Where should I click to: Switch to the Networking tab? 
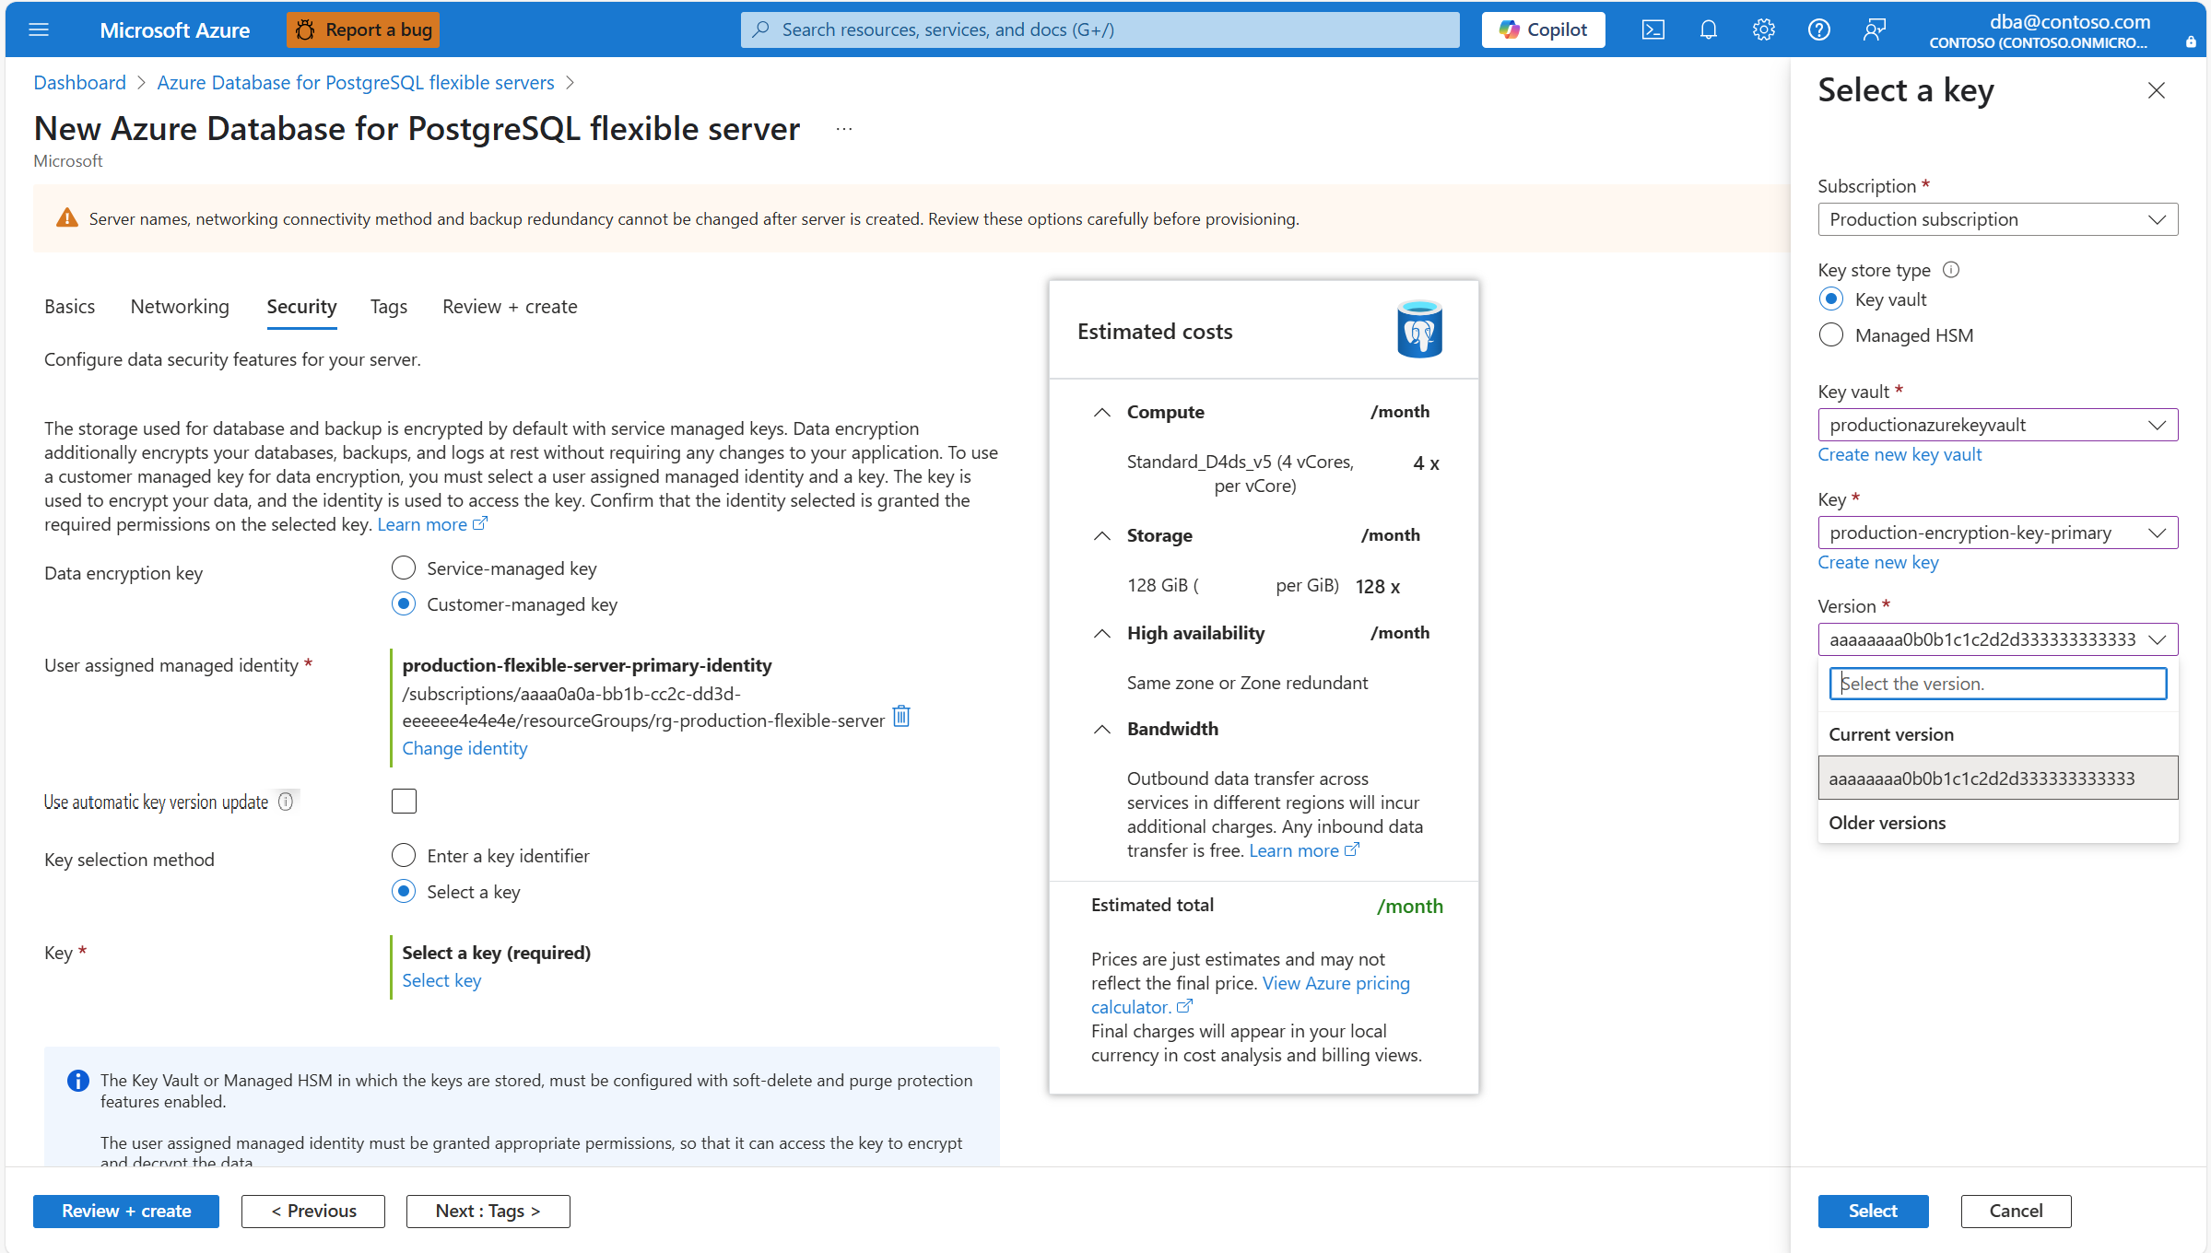point(180,307)
